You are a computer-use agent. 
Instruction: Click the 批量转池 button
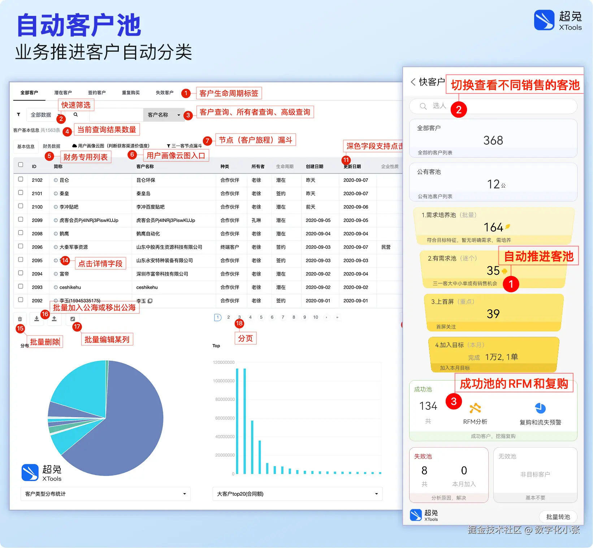click(x=558, y=517)
